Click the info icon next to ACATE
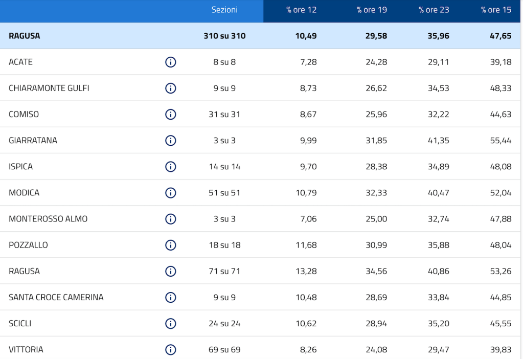 pos(171,62)
